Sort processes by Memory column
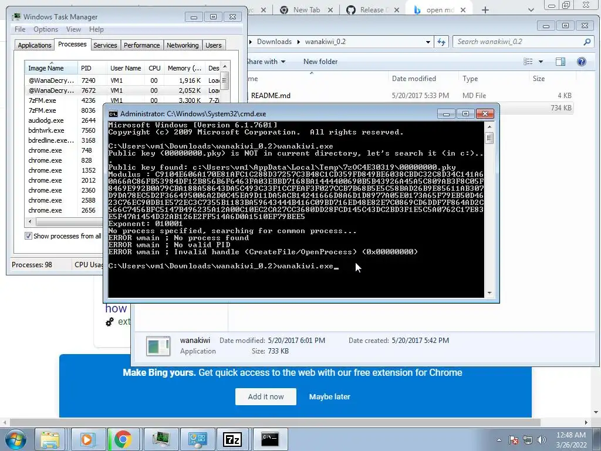 184,68
